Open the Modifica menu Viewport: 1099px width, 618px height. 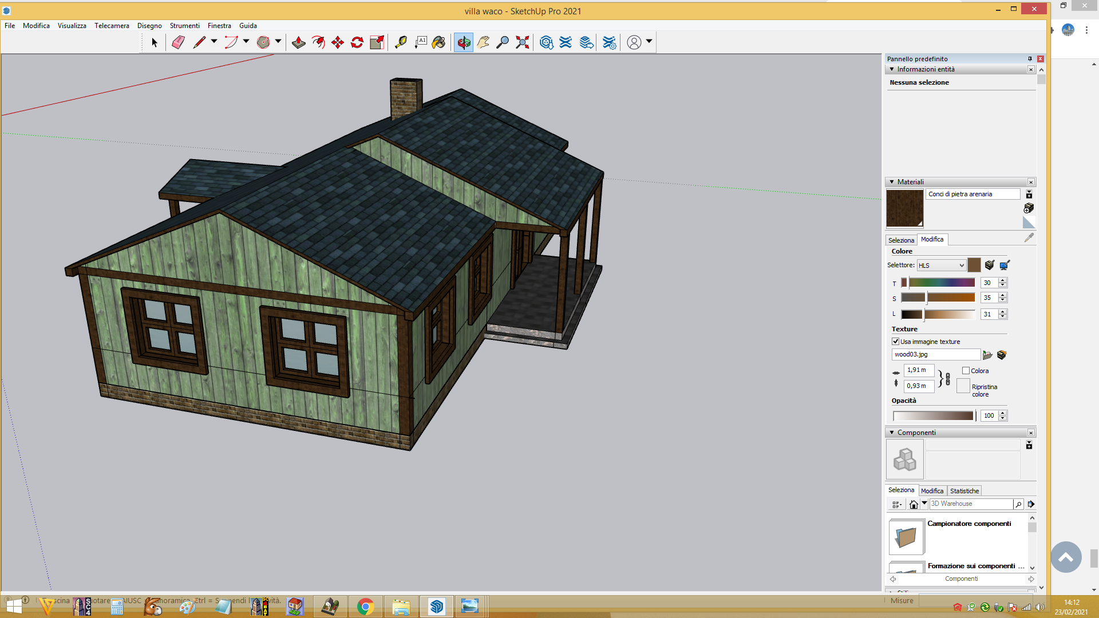pyautogui.click(x=36, y=26)
